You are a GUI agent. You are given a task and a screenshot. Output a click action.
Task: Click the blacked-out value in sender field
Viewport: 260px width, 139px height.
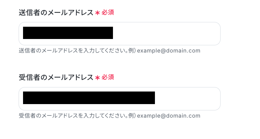click(x=68, y=33)
